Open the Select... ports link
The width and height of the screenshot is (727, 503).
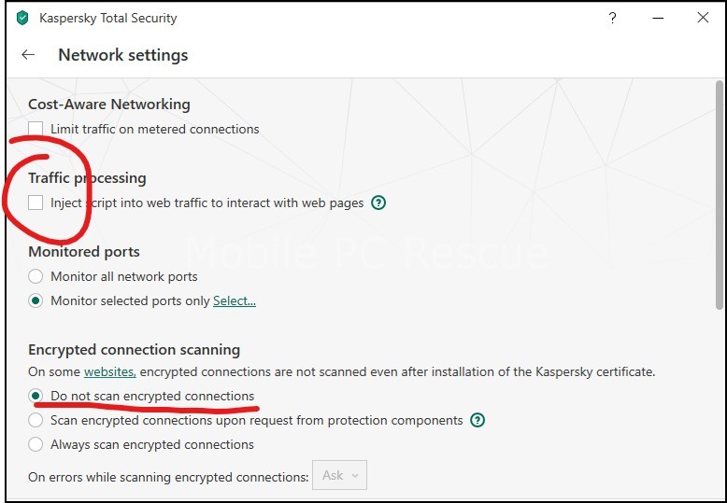[x=235, y=301]
